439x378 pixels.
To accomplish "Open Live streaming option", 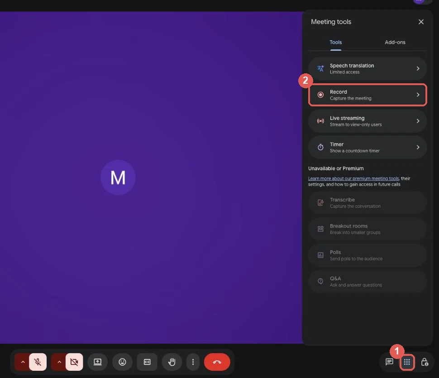I will click(x=367, y=121).
